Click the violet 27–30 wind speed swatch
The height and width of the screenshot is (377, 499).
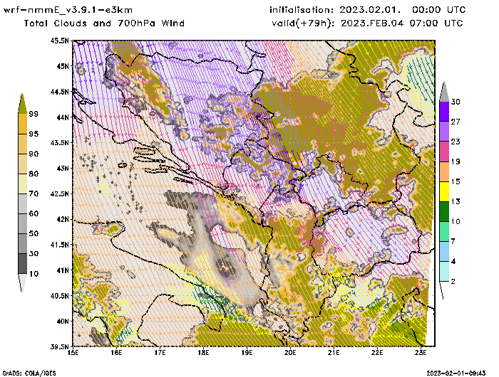[x=444, y=112]
